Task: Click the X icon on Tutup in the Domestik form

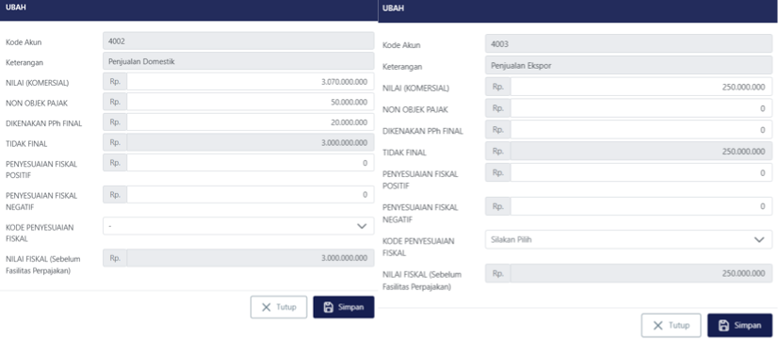Action: point(266,307)
